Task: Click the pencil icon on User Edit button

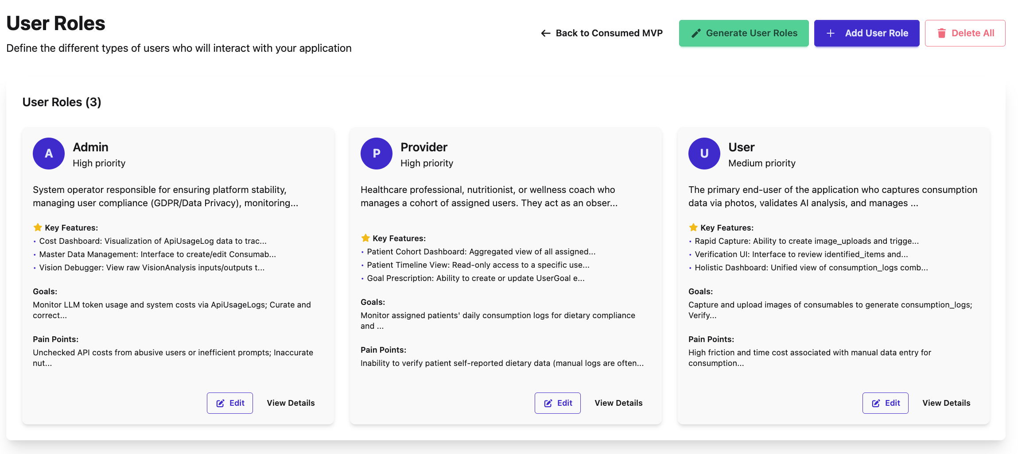Action: pos(876,403)
